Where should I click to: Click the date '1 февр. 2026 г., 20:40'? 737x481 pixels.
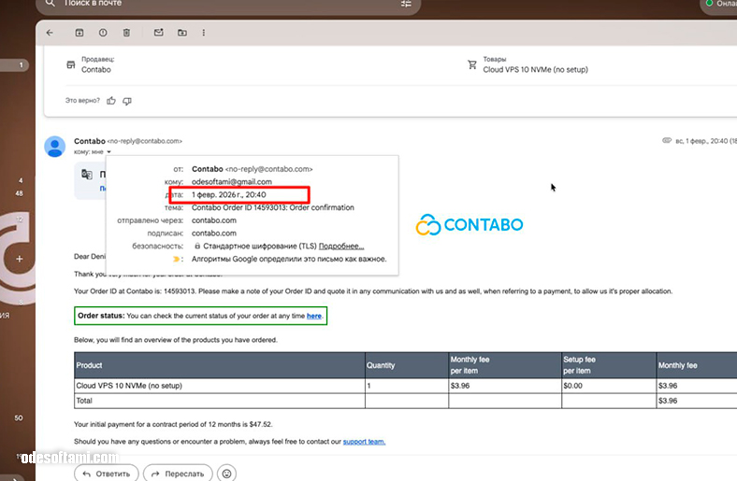pyautogui.click(x=229, y=195)
